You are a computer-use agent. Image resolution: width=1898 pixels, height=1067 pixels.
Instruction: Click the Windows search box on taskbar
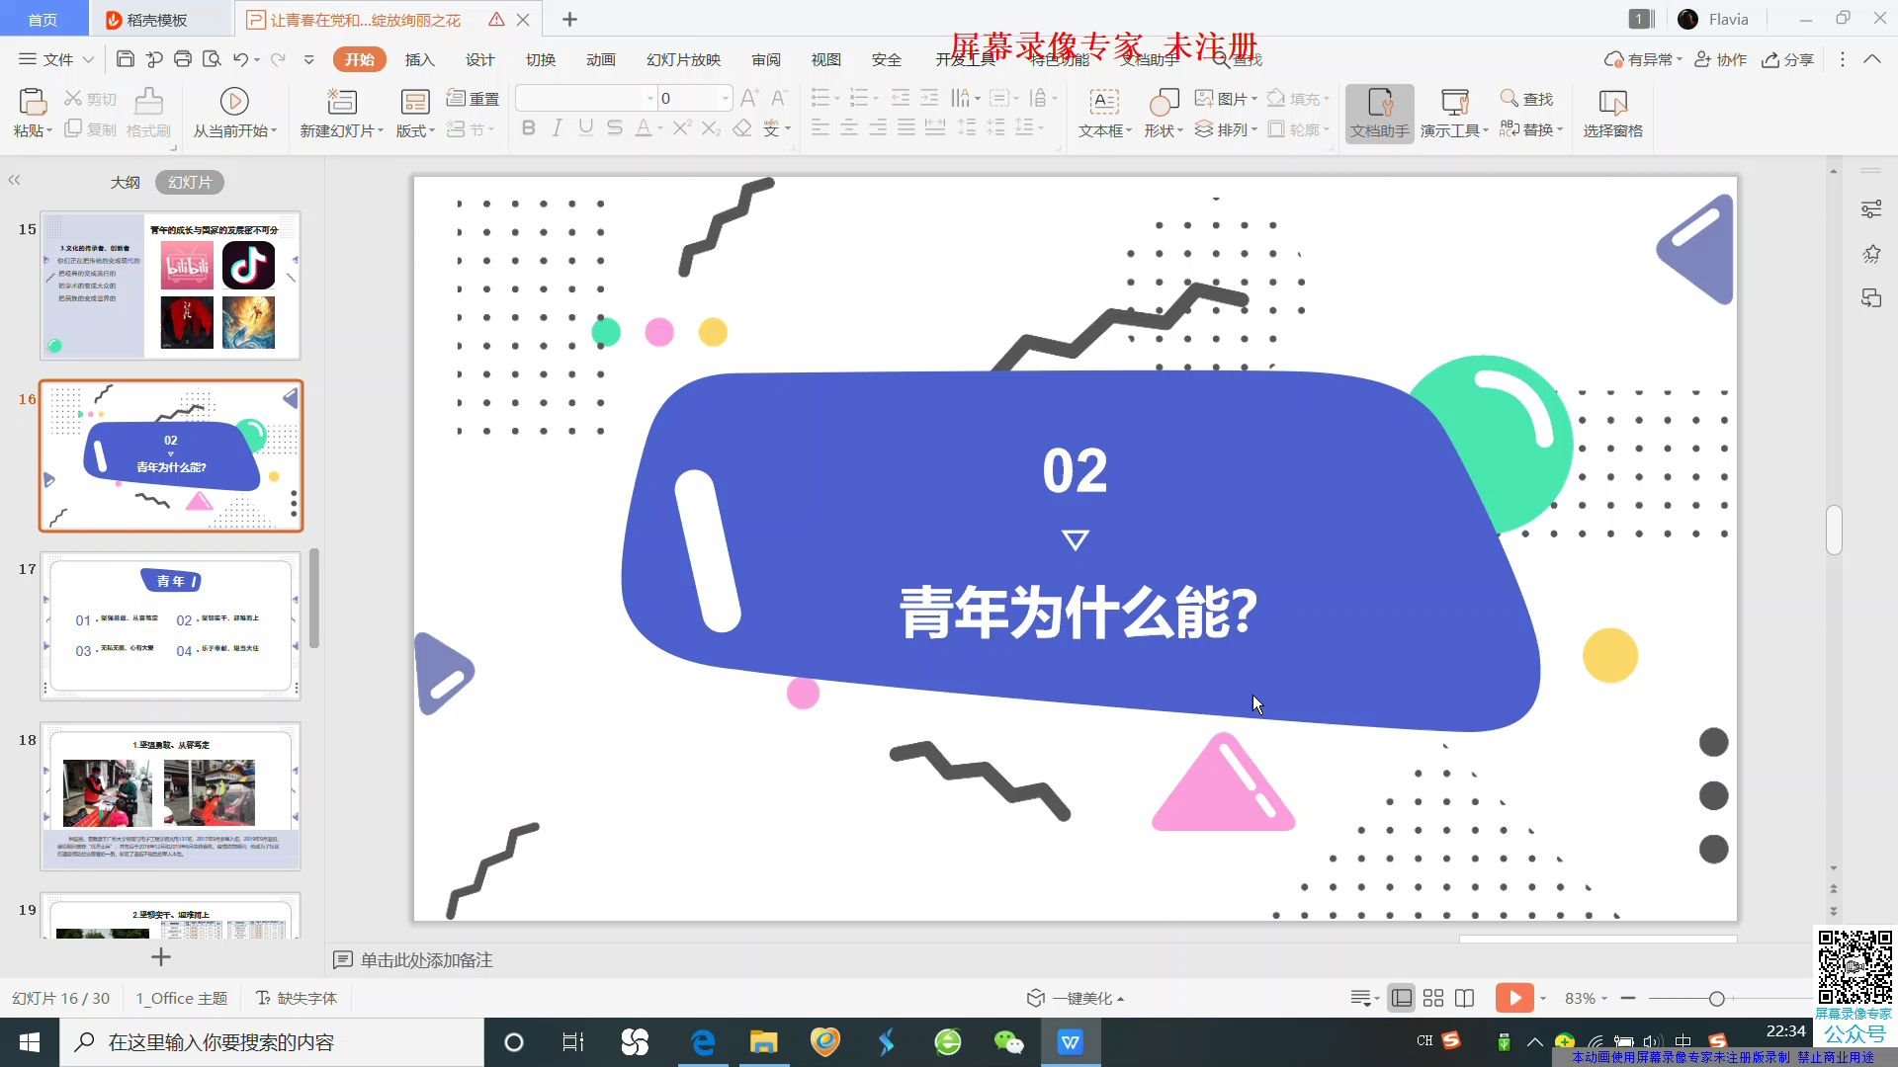[272, 1042]
